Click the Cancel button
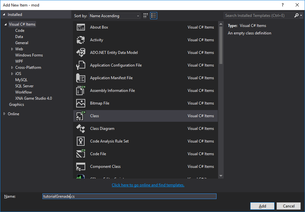The width and height of the screenshot is (305, 212). coord(289,206)
